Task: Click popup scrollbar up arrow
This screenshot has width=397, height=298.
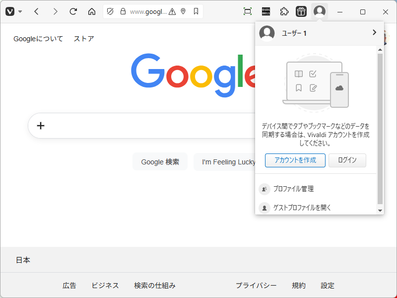Action: point(380,50)
